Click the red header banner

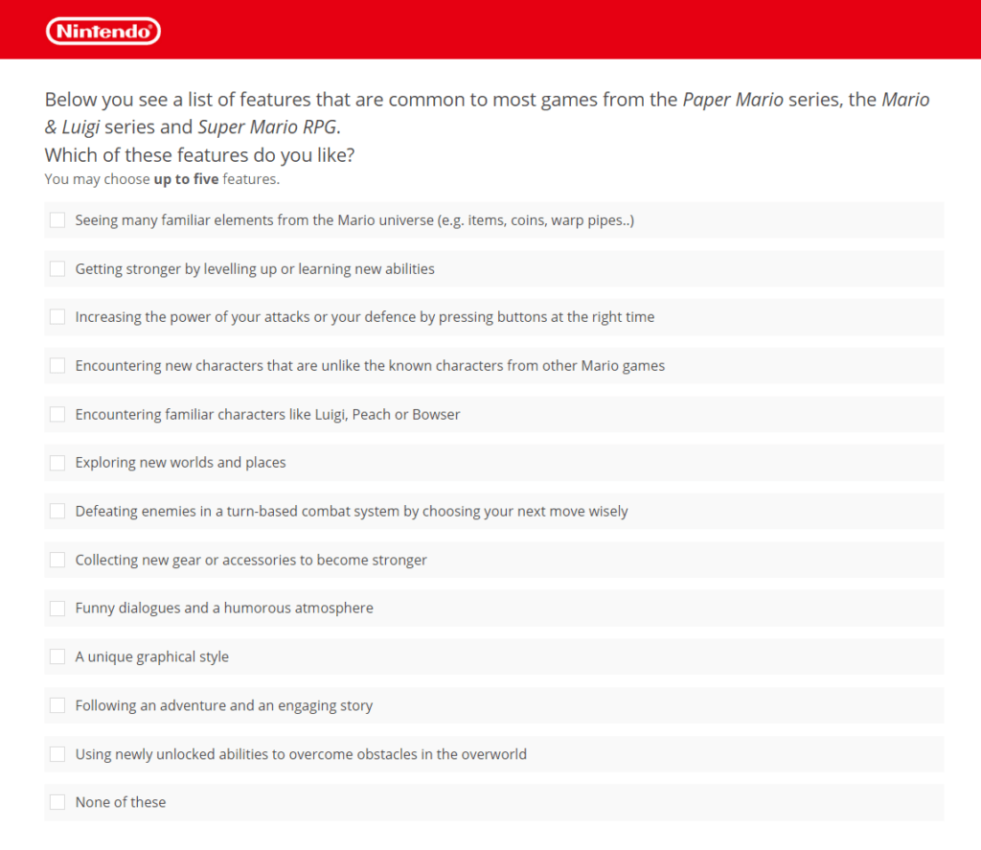(x=490, y=29)
